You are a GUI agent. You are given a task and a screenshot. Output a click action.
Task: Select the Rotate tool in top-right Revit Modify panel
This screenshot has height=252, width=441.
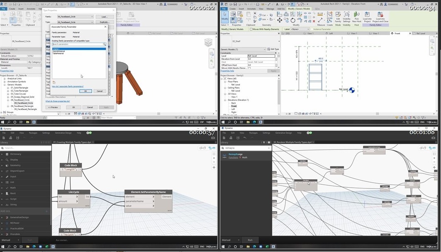tap(293, 20)
